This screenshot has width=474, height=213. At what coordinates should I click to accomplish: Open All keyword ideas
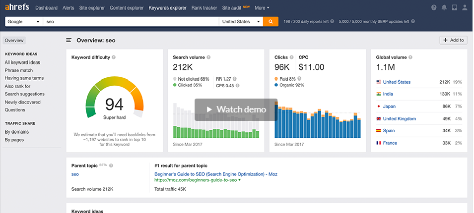point(22,62)
